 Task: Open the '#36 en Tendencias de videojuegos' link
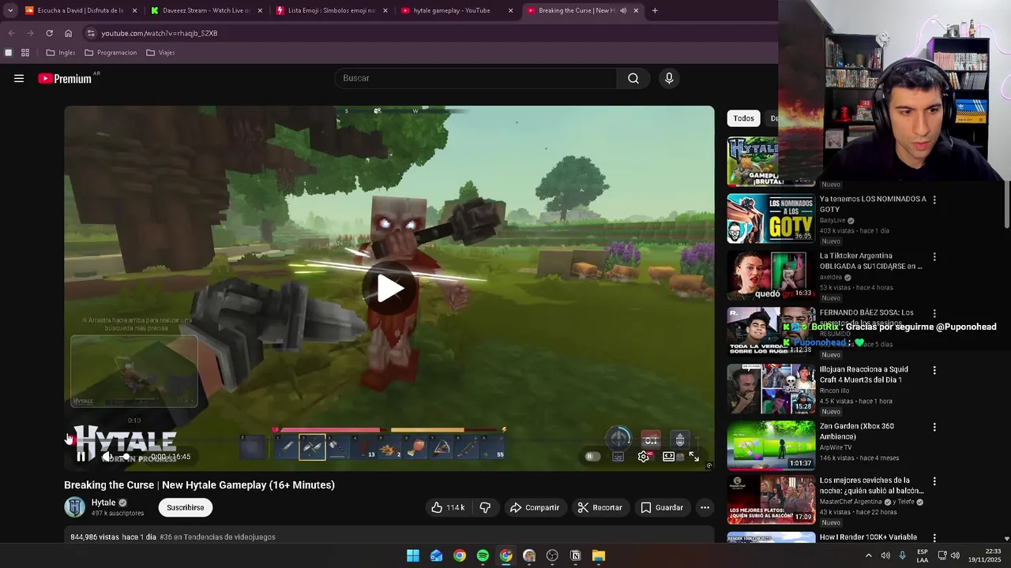[217, 537]
